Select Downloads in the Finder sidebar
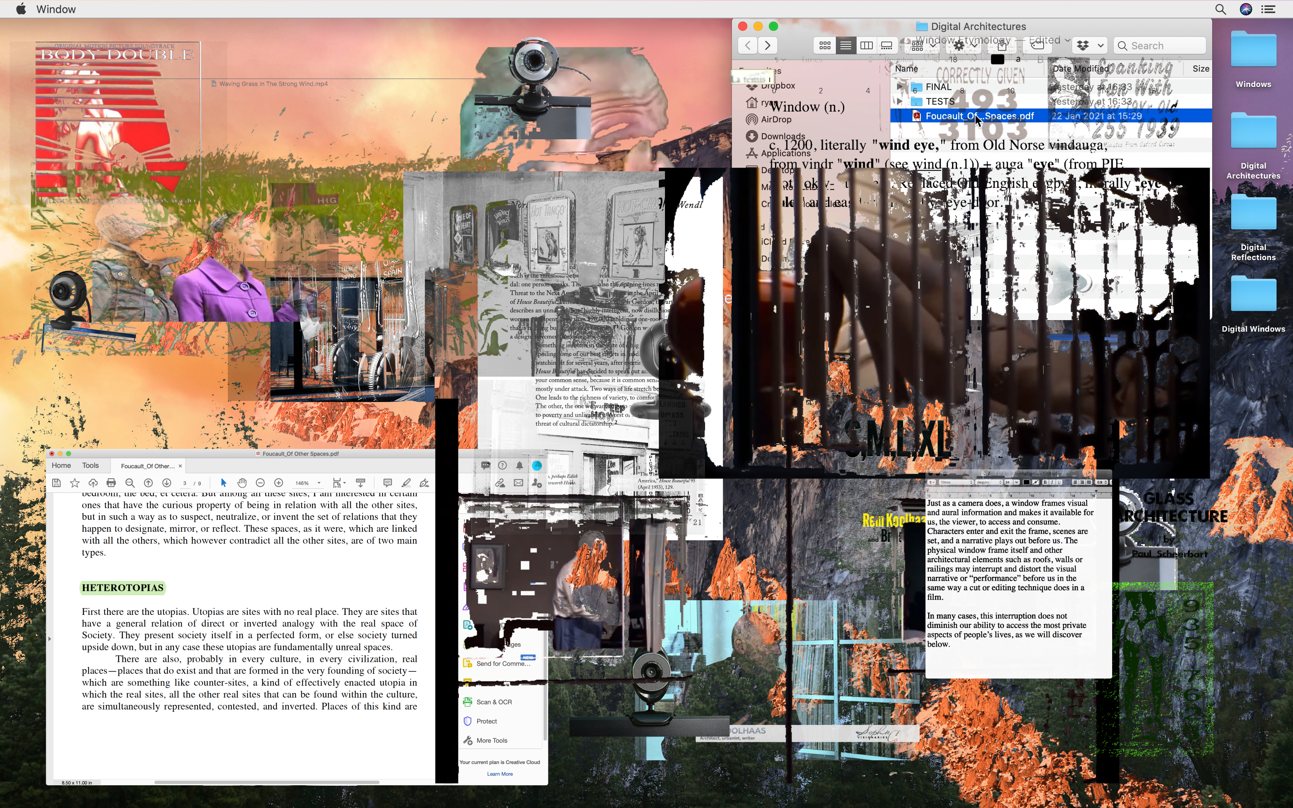 [x=776, y=136]
